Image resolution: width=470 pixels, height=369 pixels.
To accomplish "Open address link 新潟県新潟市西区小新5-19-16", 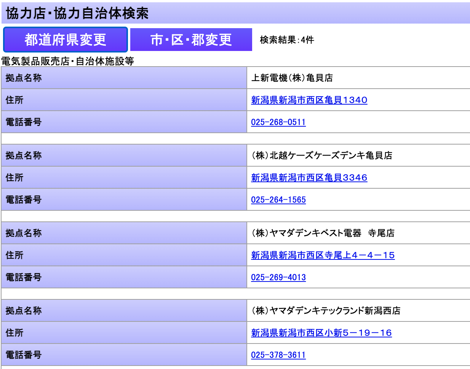I will [321, 333].
